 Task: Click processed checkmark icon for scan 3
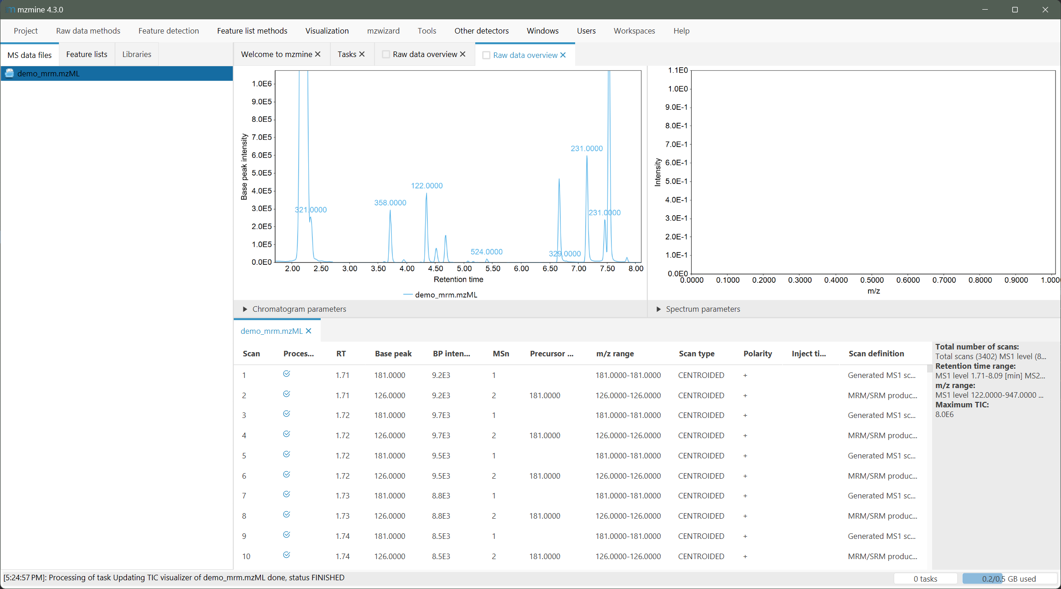[286, 414]
